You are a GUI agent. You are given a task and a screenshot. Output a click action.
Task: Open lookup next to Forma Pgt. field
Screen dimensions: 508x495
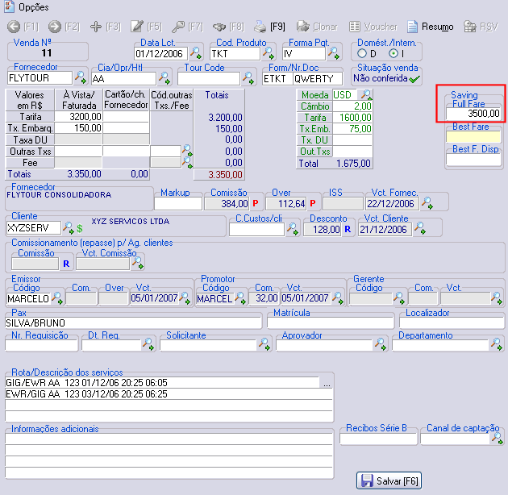tap(334, 52)
